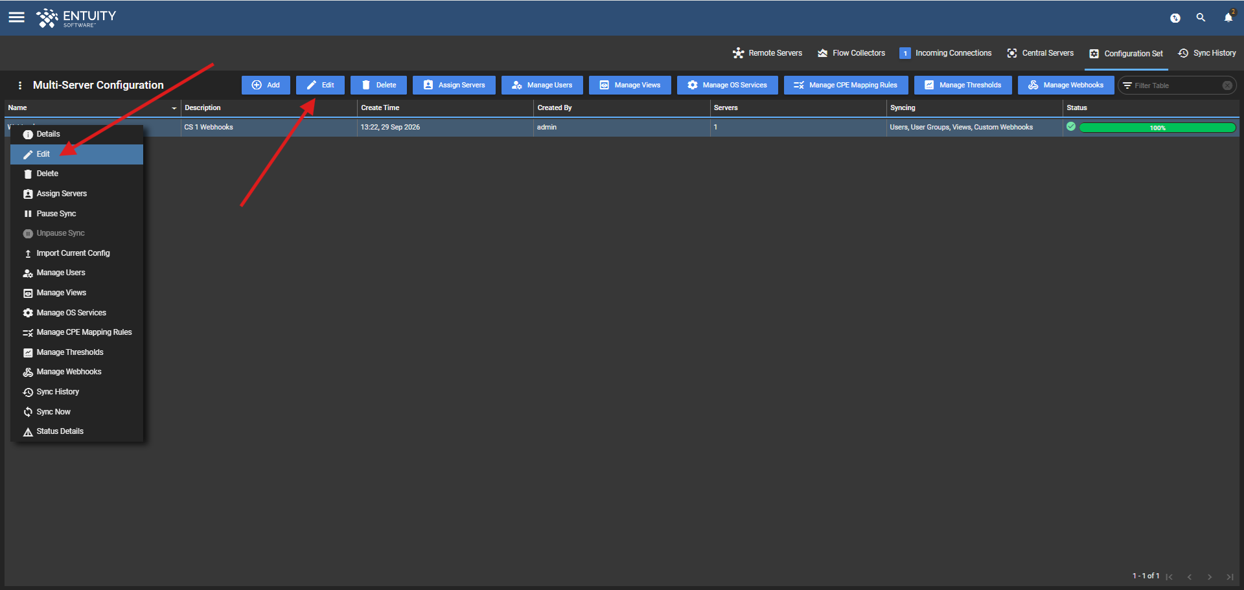1244x590 pixels.
Task: Click Manage Thresholds toolbar button
Action: (x=963, y=85)
